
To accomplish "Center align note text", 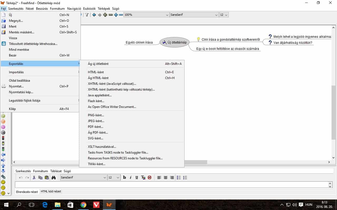I will pos(166,177).
